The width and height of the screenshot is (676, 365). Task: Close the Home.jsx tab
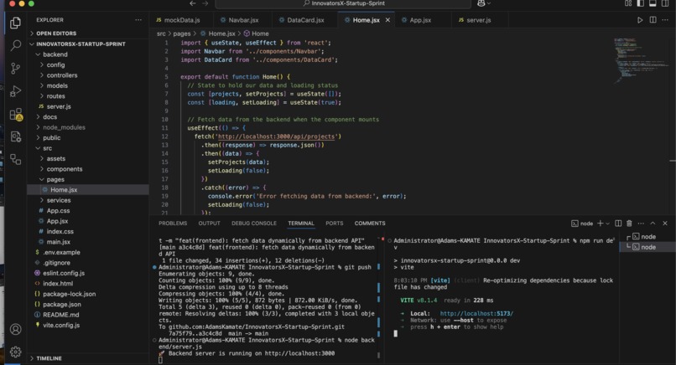387,20
